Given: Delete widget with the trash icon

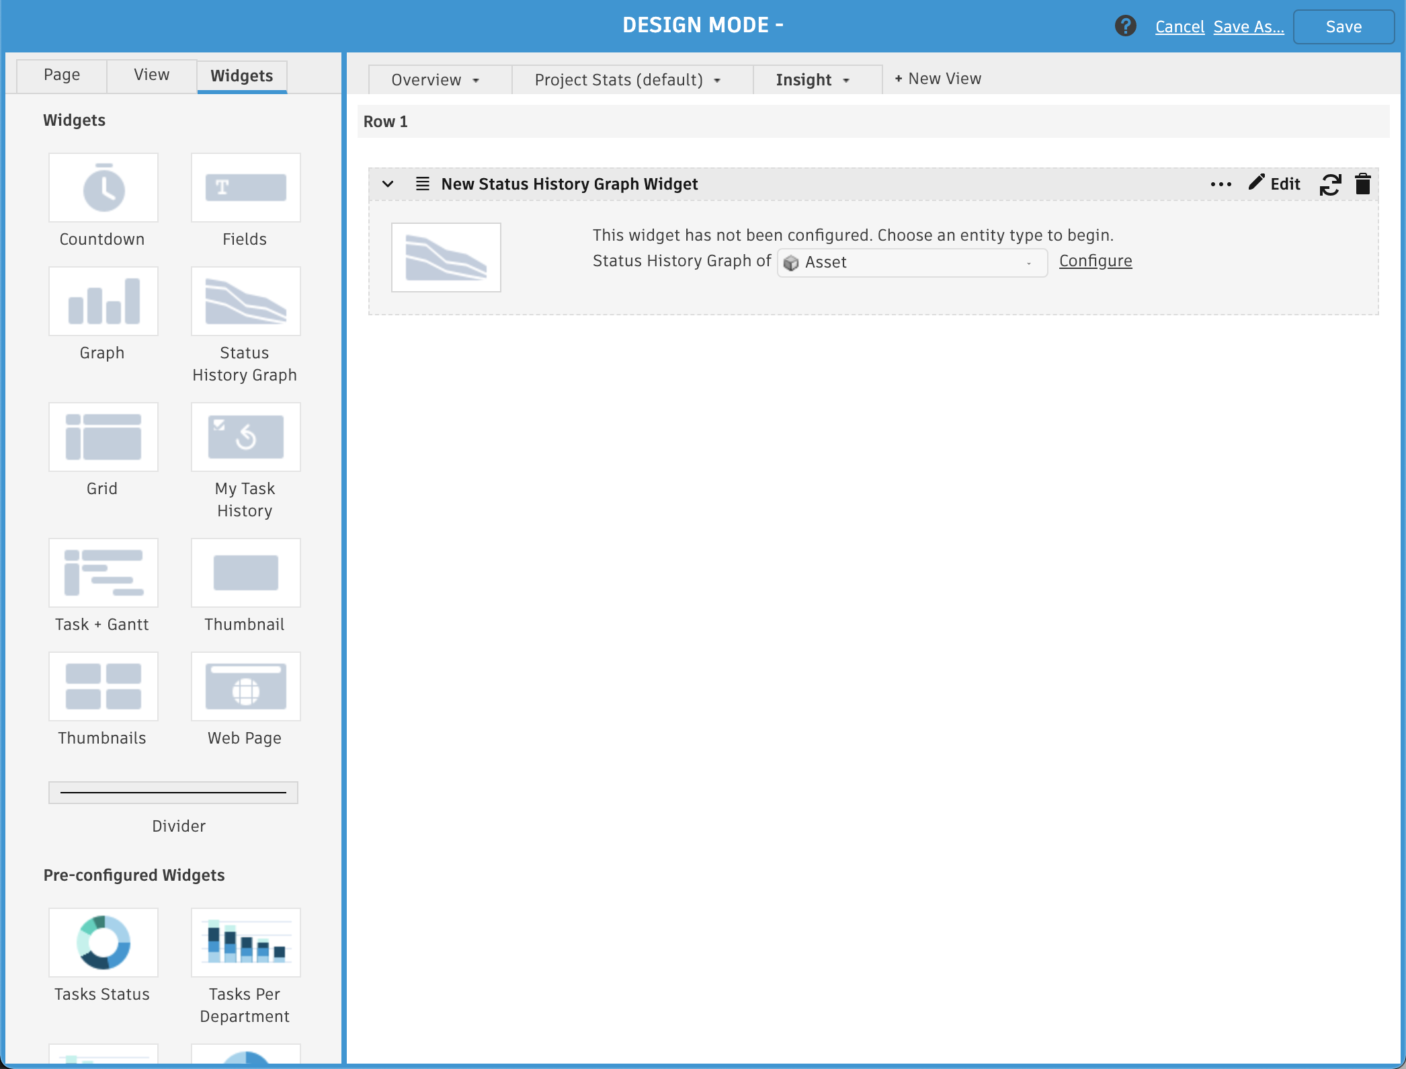Looking at the screenshot, I should coord(1362,184).
